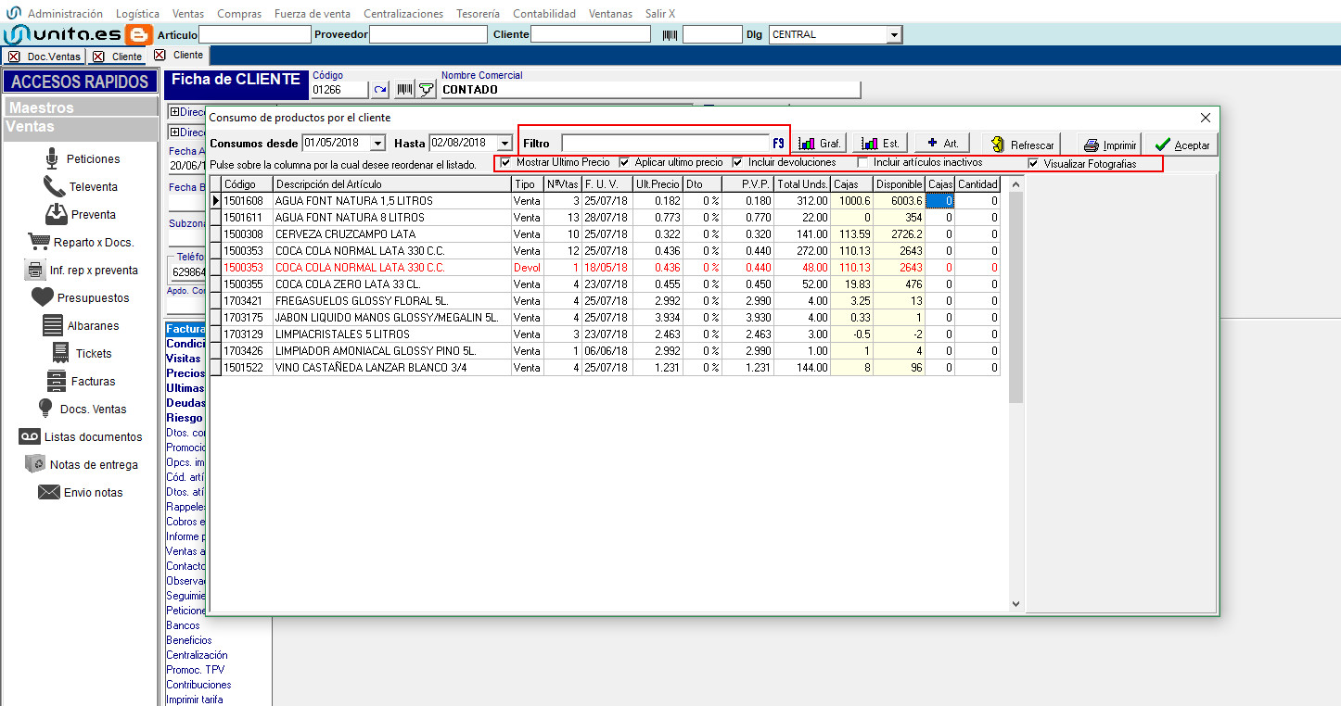The image size is (1341, 706).
Task: Click the barcode icon in the top search bar
Action: coord(670,34)
